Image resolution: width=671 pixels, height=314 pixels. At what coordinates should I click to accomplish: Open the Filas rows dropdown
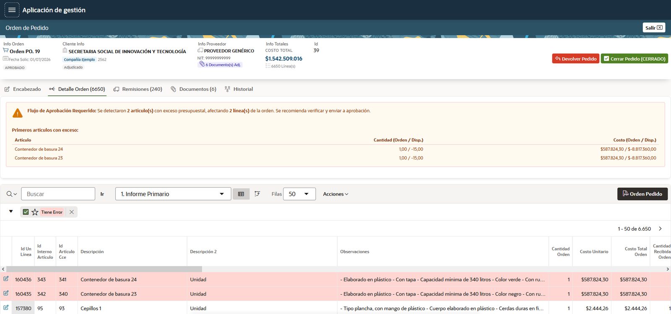pyautogui.click(x=299, y=194)
